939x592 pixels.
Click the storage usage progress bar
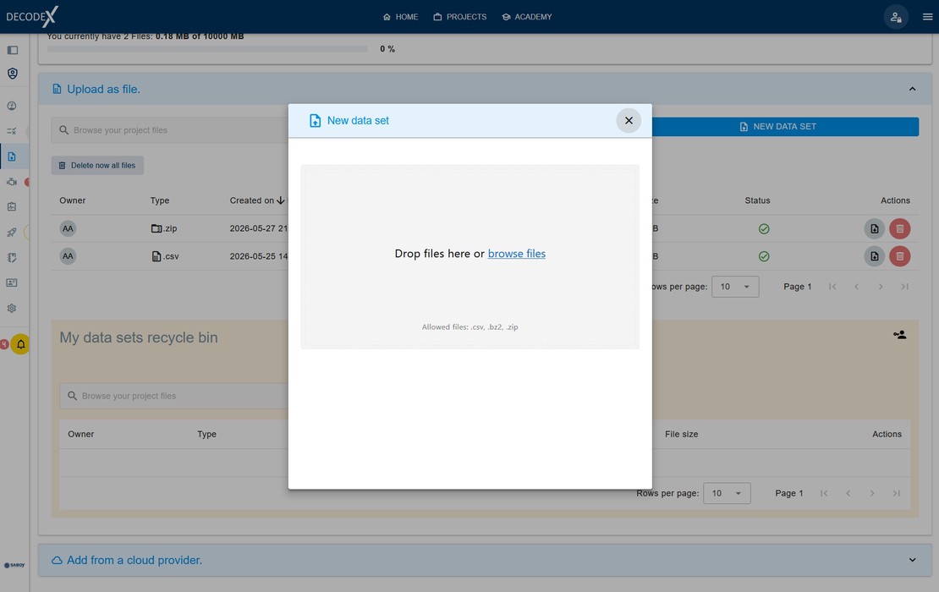207,49
